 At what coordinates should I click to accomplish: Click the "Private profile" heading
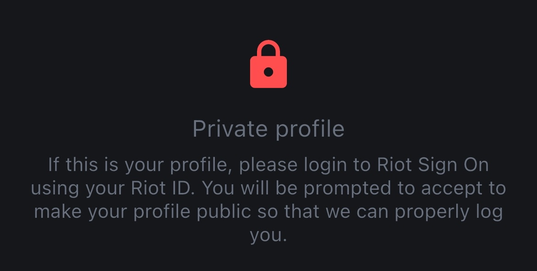(x=268, y=128)
